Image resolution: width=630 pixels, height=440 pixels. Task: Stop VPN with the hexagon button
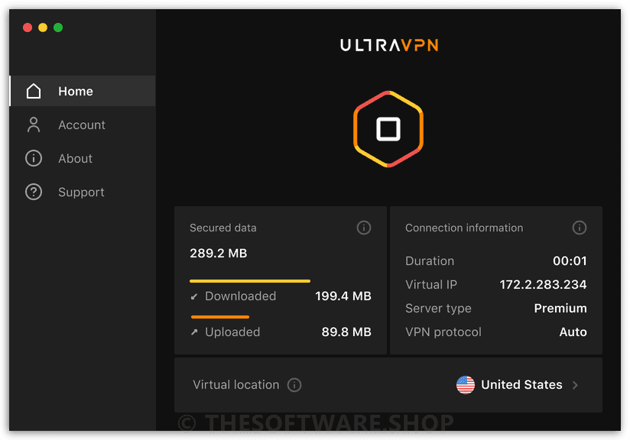pos(388,129)
